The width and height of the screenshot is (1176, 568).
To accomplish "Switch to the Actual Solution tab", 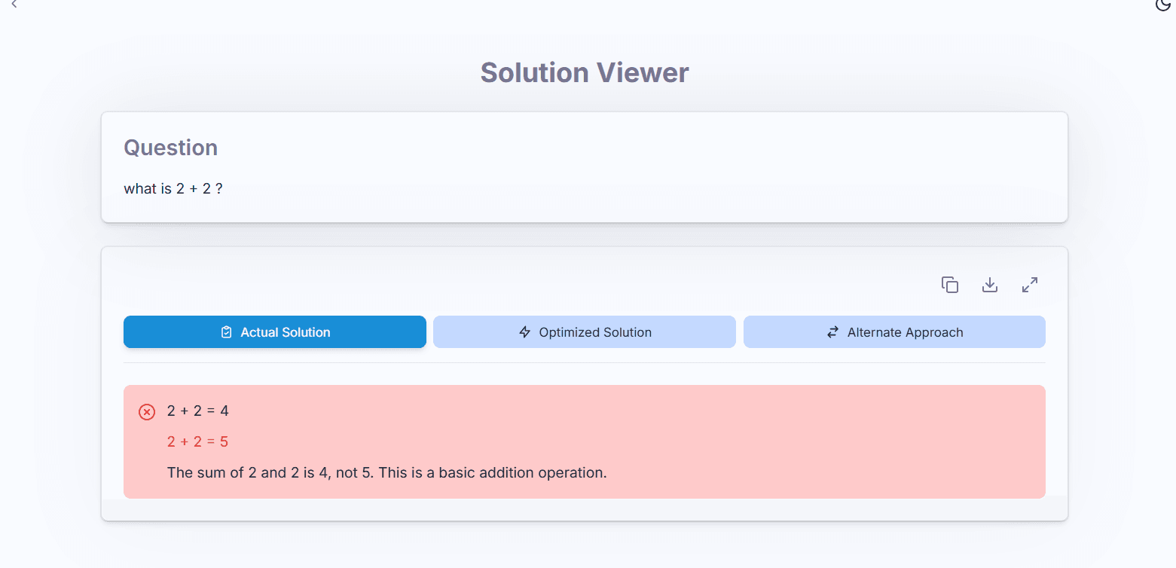I will (x=275, y=332).
